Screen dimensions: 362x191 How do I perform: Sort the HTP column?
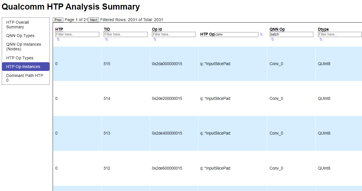click(x=58, y=39)
